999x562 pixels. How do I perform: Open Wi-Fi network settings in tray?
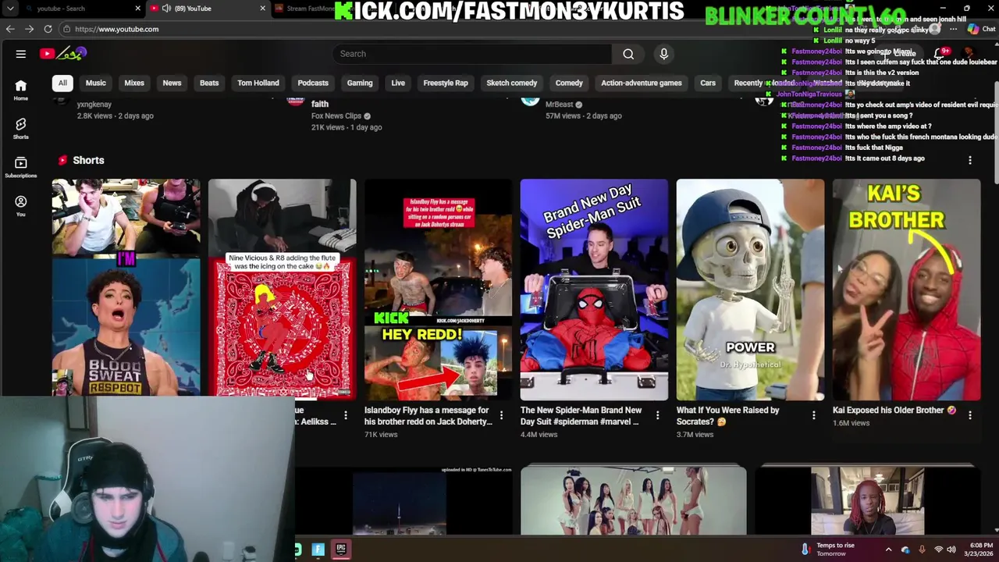[938, 550]
